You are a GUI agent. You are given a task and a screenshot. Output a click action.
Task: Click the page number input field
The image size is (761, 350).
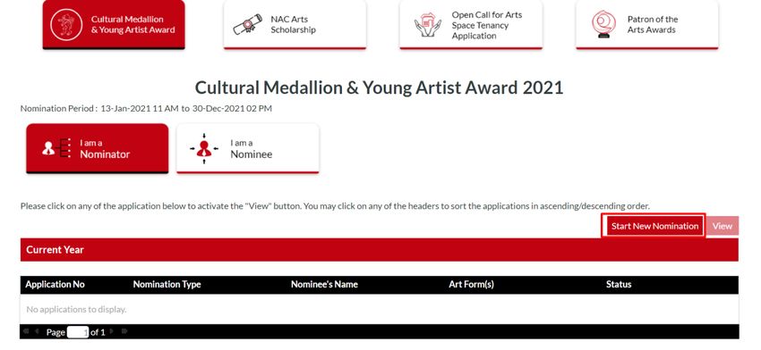click(x=78, y=332)
